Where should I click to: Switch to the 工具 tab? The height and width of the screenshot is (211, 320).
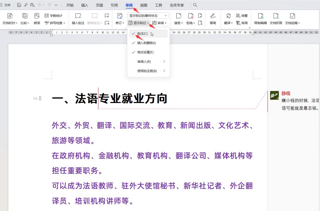[158, 5]
